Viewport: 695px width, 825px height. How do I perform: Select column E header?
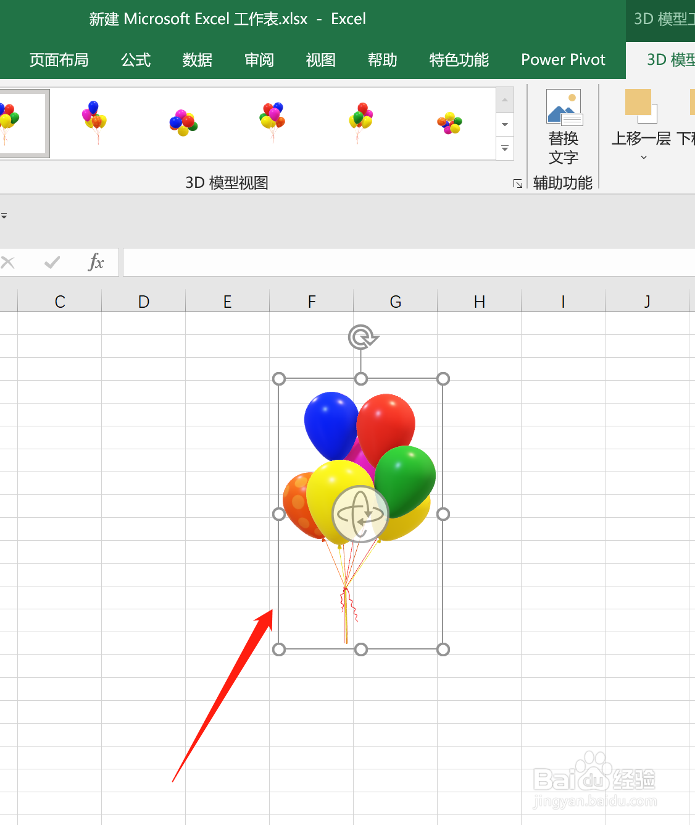point(228,302)
